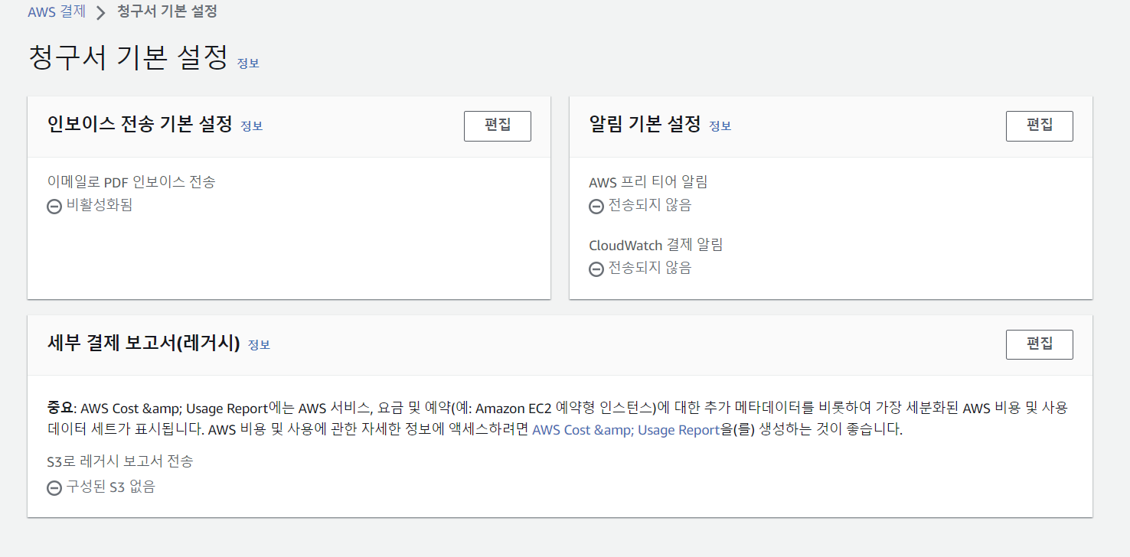Click the 청구서 기본 설정 page heading
The image size is (1130, 557).
click(128, 58)
